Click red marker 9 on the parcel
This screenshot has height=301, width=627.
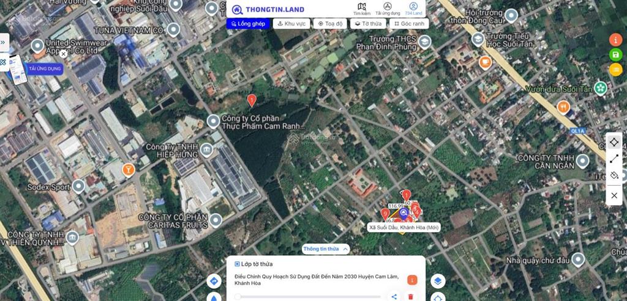386,214
